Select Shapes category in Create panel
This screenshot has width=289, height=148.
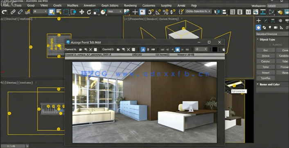coord(264,28)
